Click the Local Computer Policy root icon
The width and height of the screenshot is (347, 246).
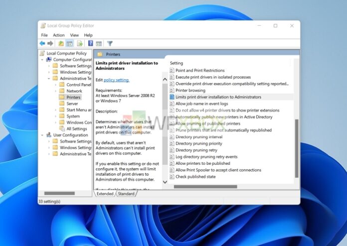click(42, 53)
